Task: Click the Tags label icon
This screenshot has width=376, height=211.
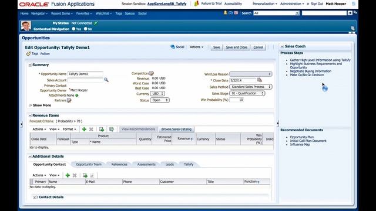Action: (28, 53)
